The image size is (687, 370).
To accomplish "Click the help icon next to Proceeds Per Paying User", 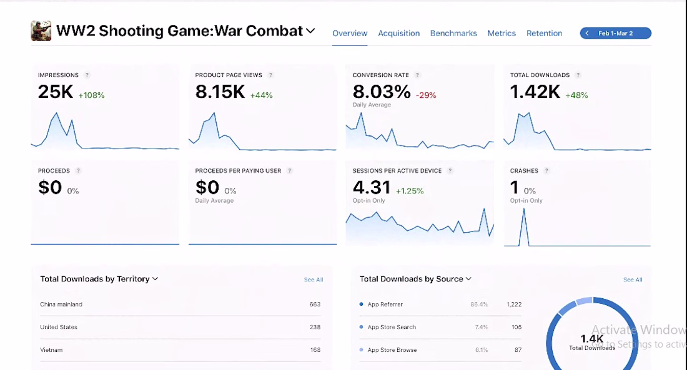I will click(x=290, y=171).
